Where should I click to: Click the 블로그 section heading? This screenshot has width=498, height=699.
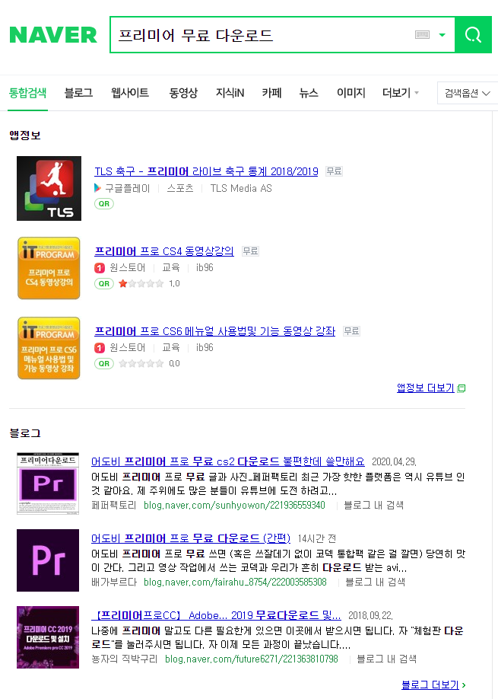point(25,432)
